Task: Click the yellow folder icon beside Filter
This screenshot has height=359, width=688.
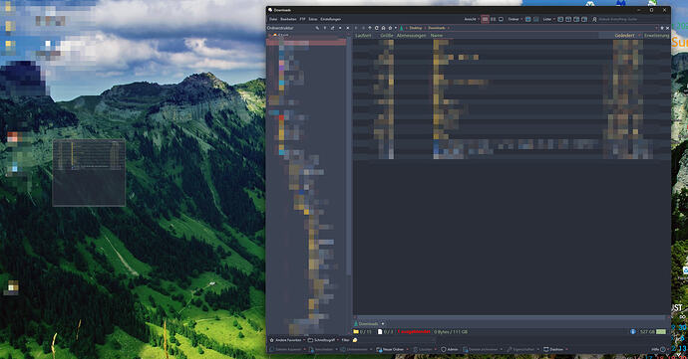Action: [x=355, y=340]
